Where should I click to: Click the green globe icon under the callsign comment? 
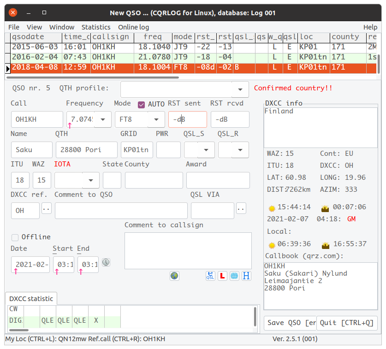174,276
